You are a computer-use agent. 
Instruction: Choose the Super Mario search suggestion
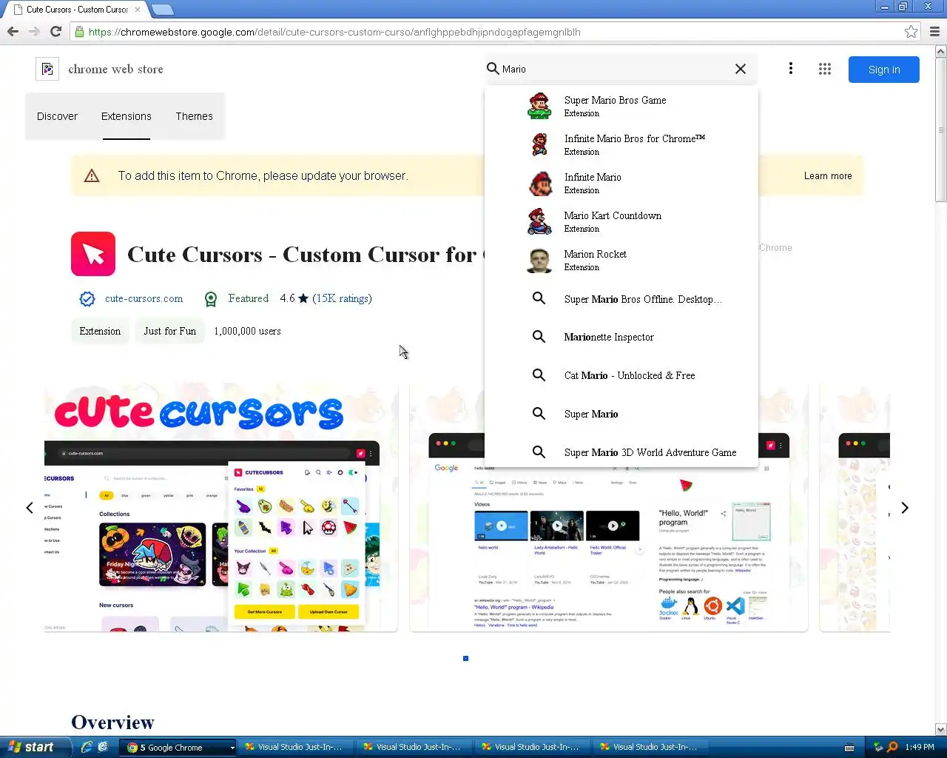click(x=621, y=414)
